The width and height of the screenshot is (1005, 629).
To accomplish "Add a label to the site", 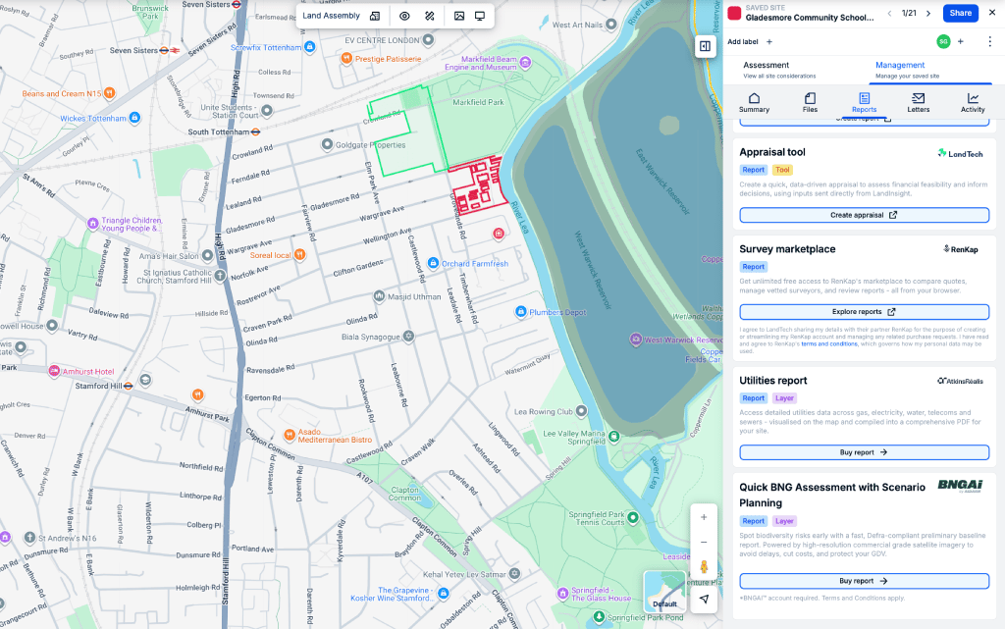I will [751, 41].
